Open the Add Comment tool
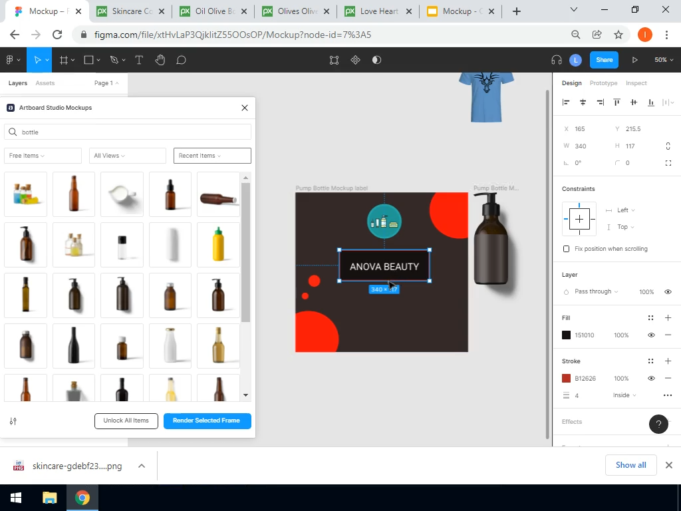The image size is (681, 511). pyautogui.click(x=181, y=60)
